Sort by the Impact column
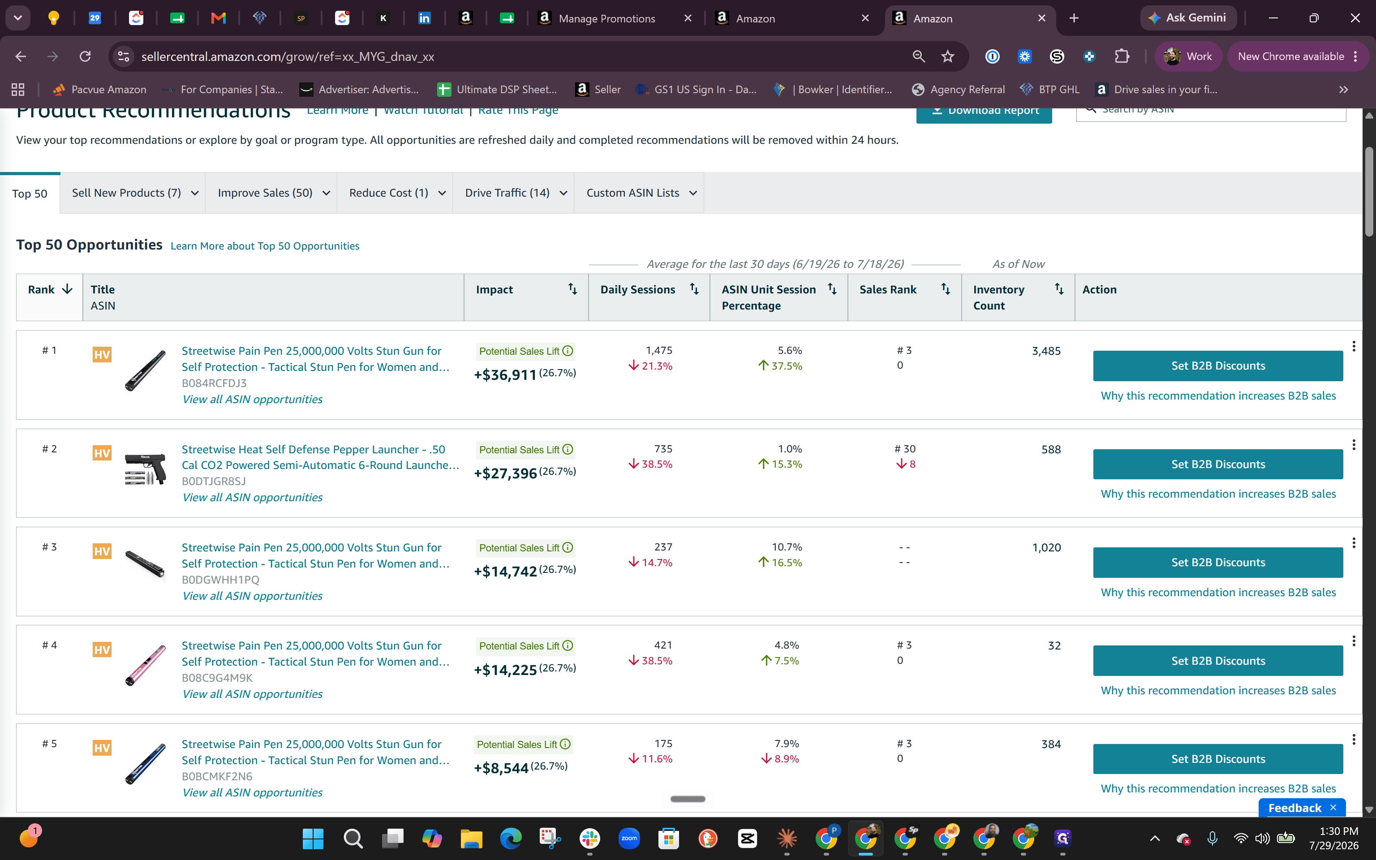The height and width of the screenshot is (860, 1376). (572, 289)
